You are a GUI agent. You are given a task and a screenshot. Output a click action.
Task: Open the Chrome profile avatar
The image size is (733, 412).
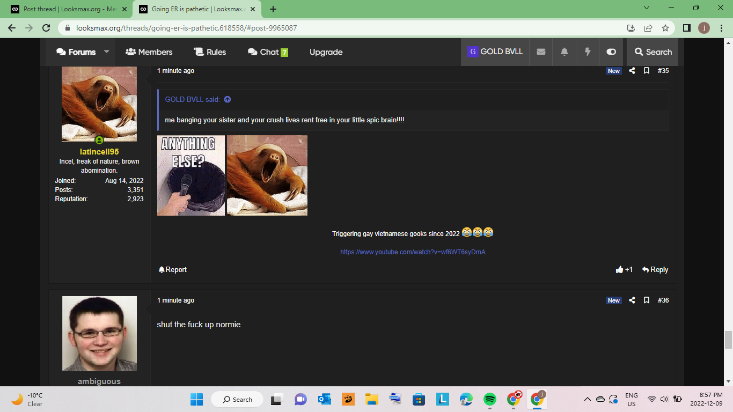[x=704, y=28]
